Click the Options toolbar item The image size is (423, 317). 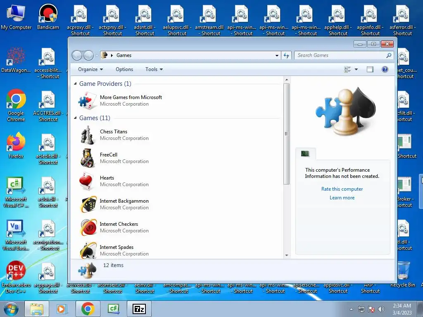click(x=124, y=69)
